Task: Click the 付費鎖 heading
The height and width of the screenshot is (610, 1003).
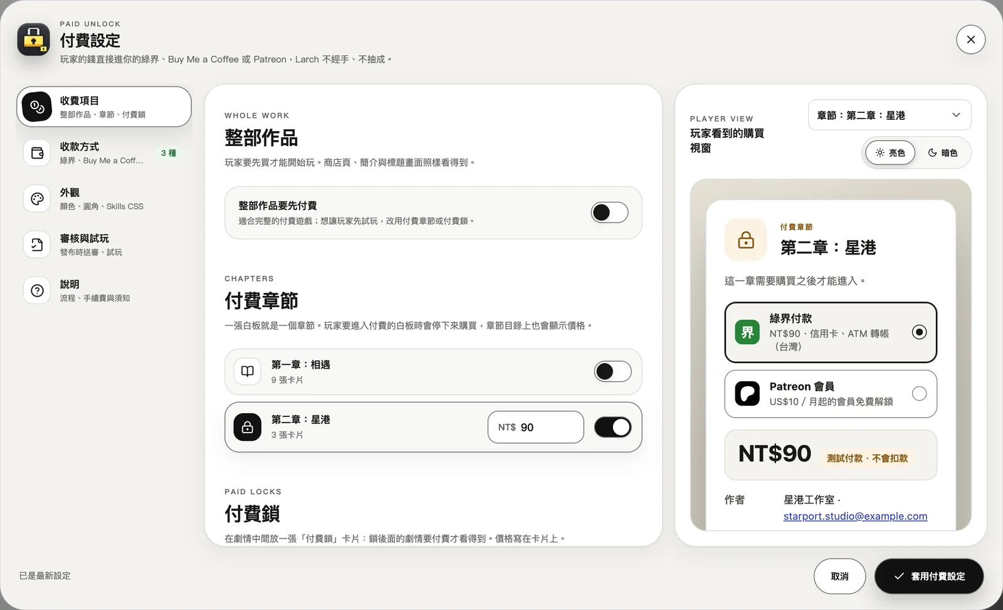Action: coord(252,514)
